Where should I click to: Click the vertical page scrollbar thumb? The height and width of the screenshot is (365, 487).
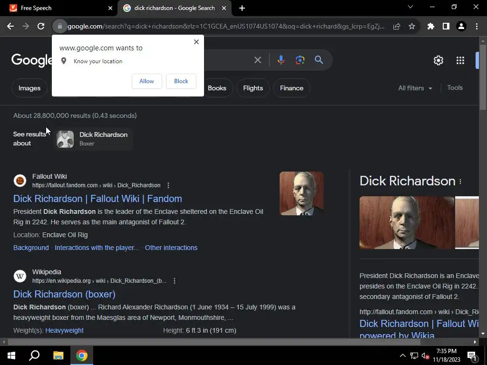tap(482, 77)
